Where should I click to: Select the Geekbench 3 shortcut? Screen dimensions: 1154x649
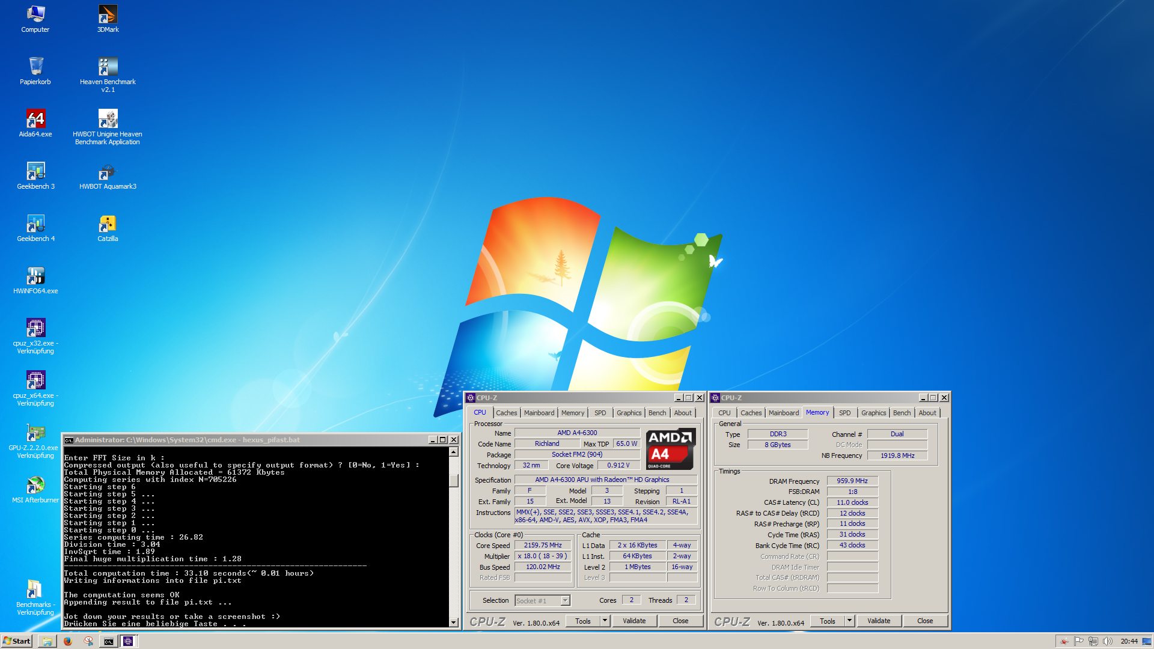[x=35, y=175]
